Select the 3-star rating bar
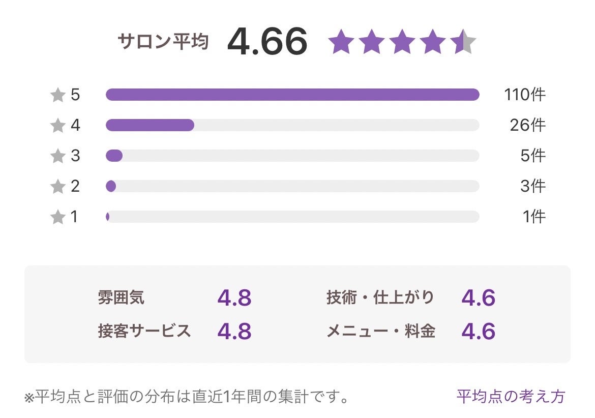Viewport: 595px width, 418px height. [292, 156]
